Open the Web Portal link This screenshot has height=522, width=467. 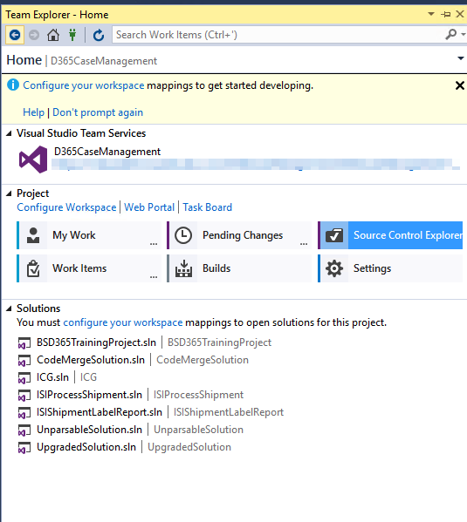click(149, 207)
